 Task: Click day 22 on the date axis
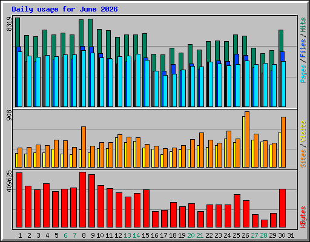pyautogui.click(x=209, y=235)
